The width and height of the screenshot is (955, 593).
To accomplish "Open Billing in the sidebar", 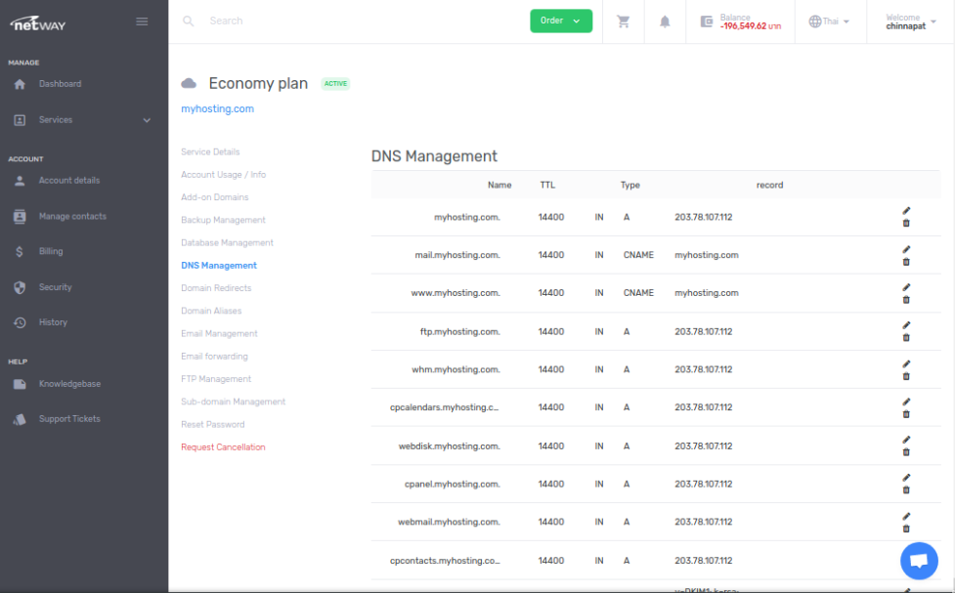I will pyautogui.click(x=51, y=251).
